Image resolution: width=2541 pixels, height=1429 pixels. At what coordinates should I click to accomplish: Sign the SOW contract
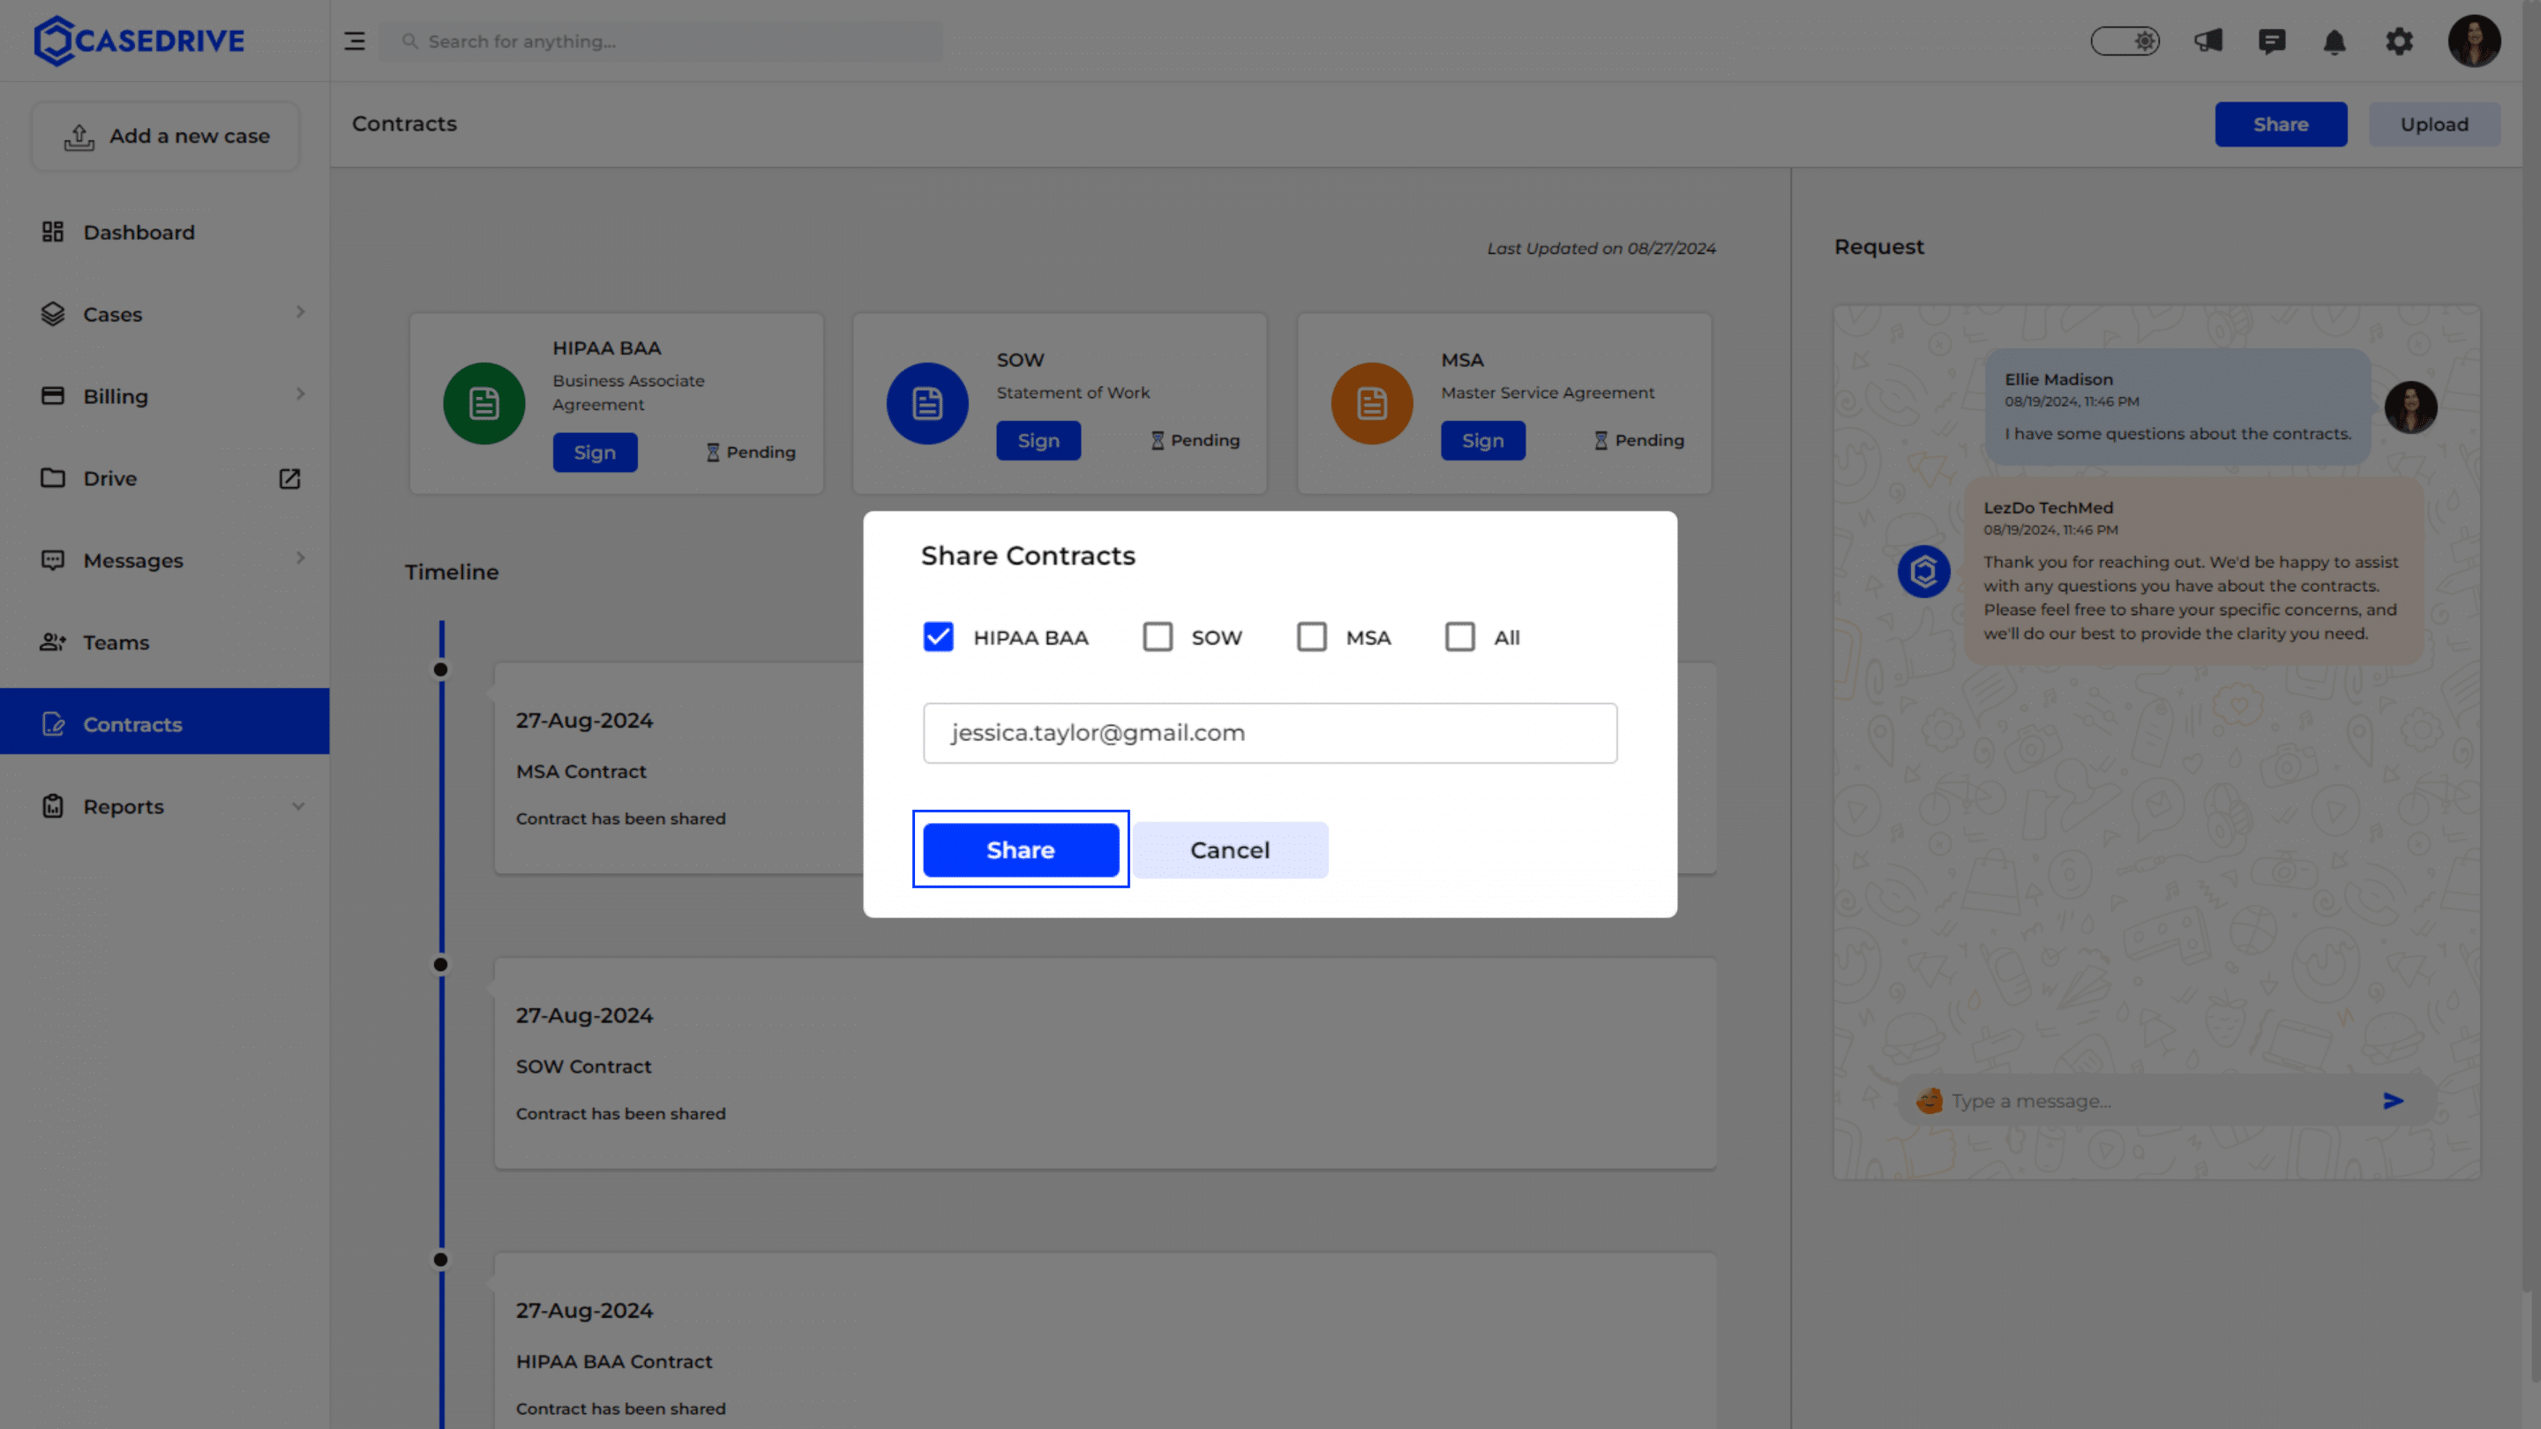click(x=1038, y=441)
